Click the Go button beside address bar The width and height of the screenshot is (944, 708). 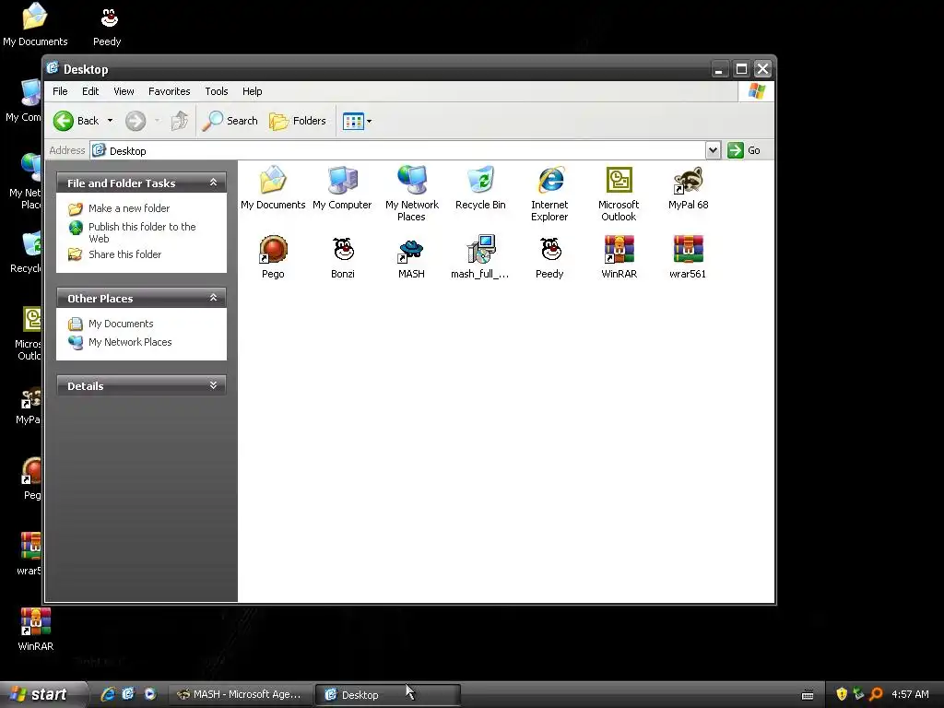(744, 150)
